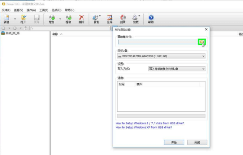The image size is (243, 155).
Task: Expand the forward history dropdown arrow
Action: tap(20, 28)
